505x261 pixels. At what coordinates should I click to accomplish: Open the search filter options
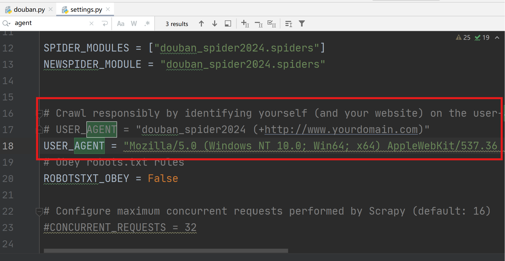(x=302, y=24)
